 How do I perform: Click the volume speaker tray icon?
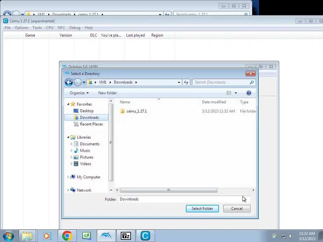pyautogui.click(x=291, y=236)
